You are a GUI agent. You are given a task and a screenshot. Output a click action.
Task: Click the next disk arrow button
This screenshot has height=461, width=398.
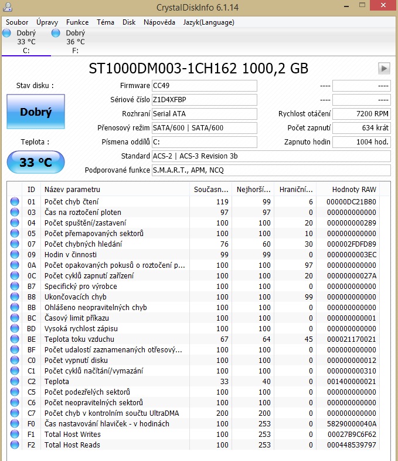pos(384,68)
